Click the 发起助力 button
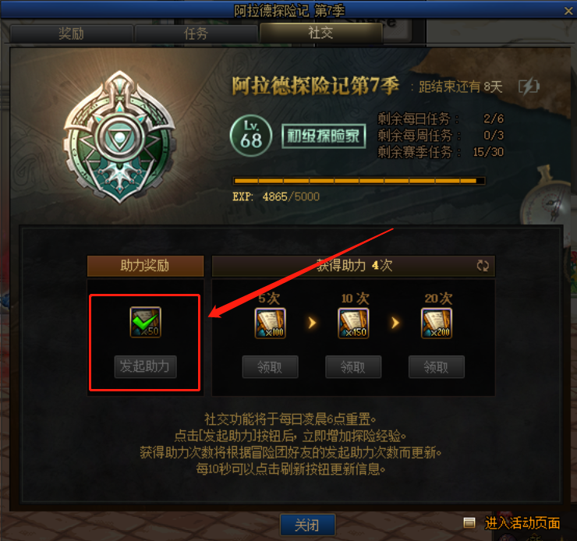The width and height of the screenshot is (577, 541). 145,366
